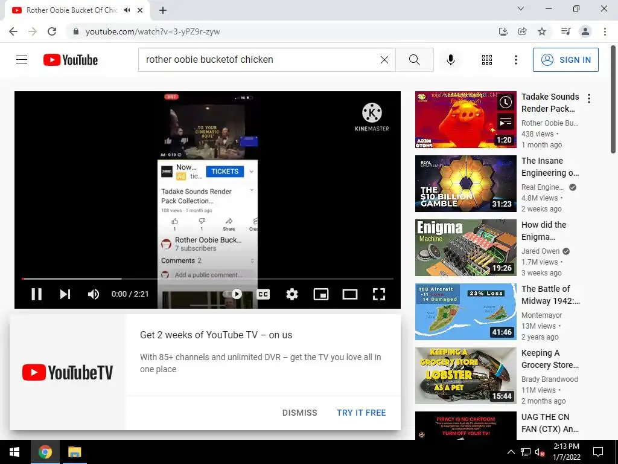Bookmark this page with the star icon
The width and height of the screenshot is (618, 464).
[x=542, y=31]
